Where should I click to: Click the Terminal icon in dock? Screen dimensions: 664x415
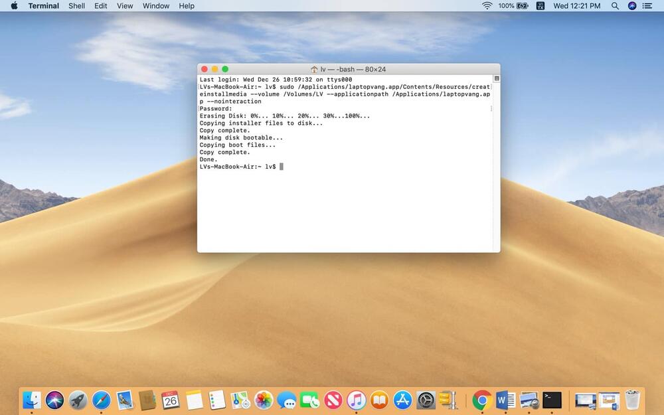point(552,400)
